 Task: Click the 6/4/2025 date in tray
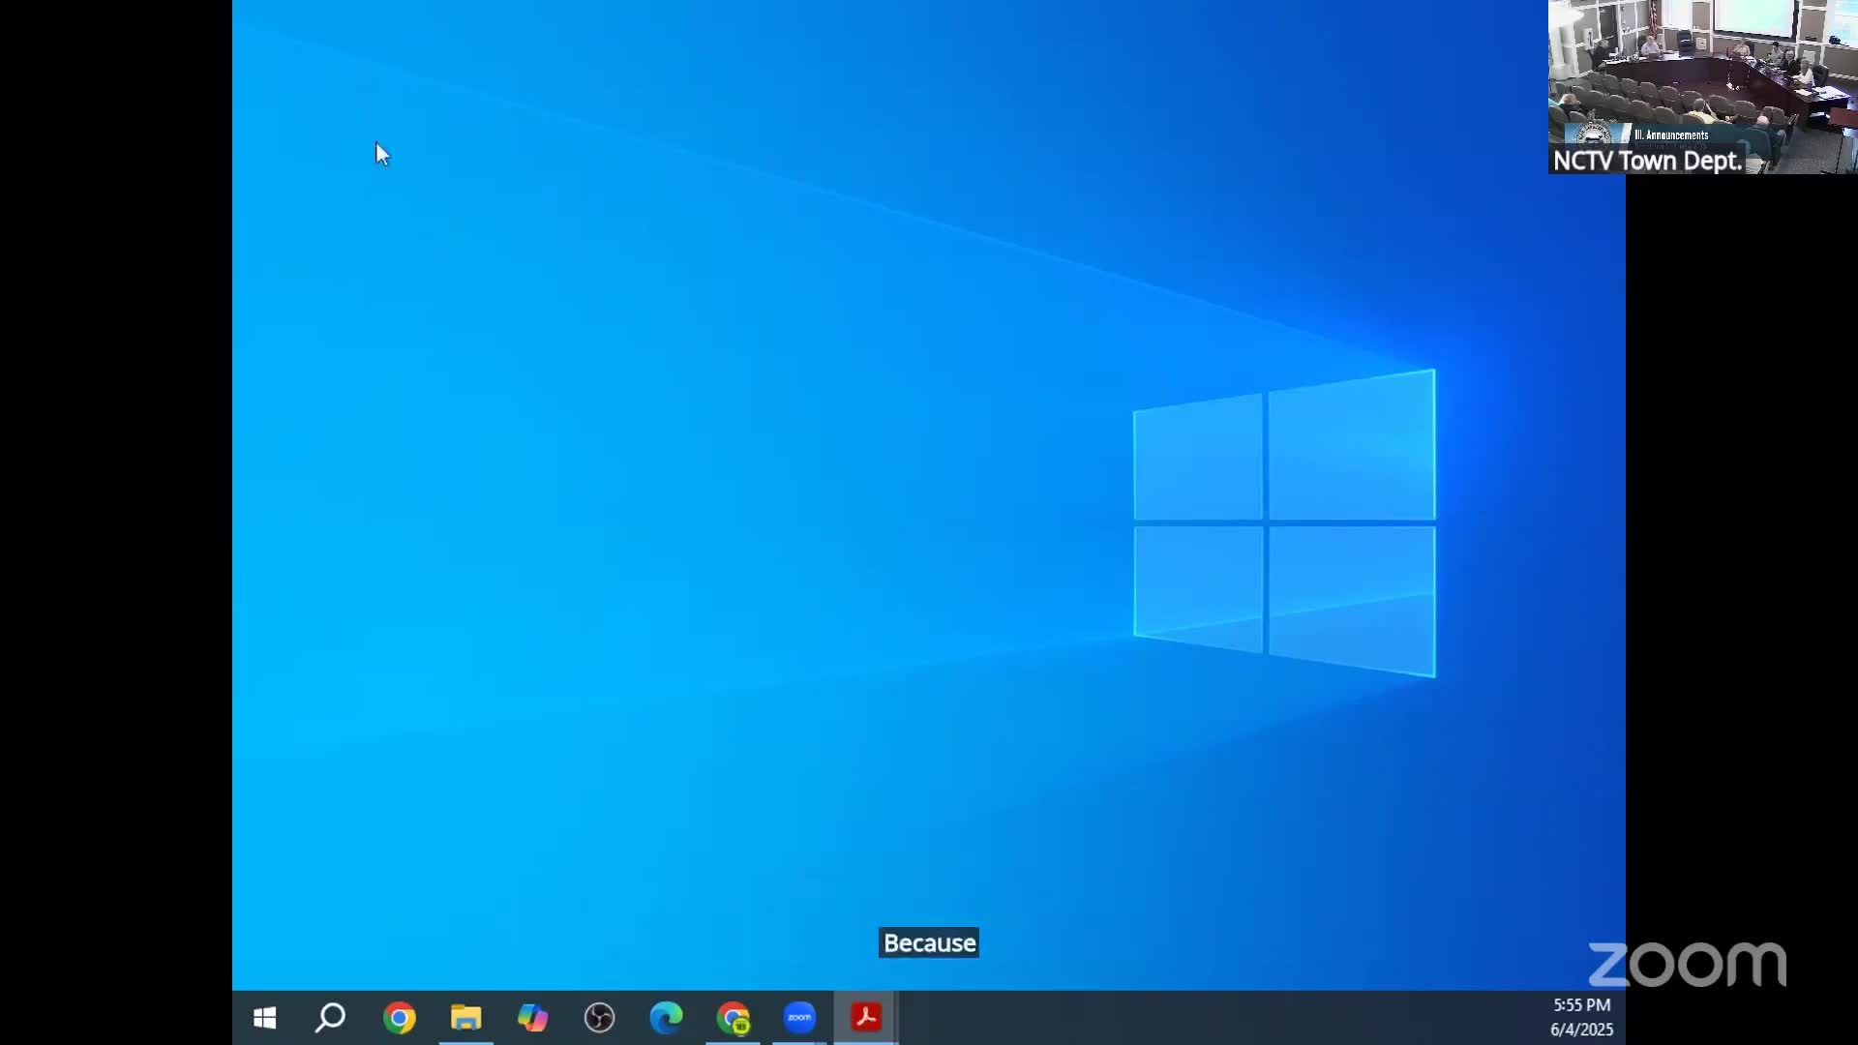click(x=1581, y=1030)
